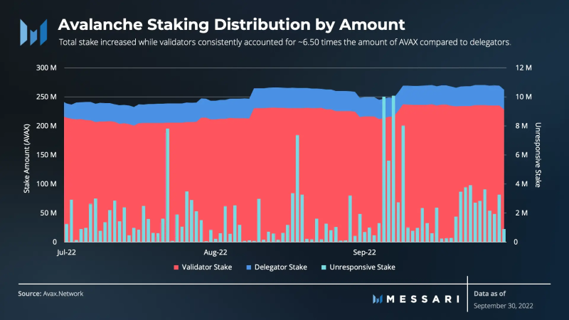Toggle the Unresponsive Stake legend label

pyautogui.click(x=362, y=267)
